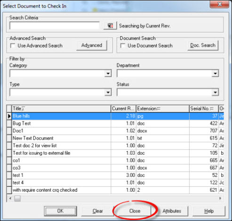Enable the Use Document Search checkbox
This screenshot has width=232, height=221.
click(x=123, y=46)
